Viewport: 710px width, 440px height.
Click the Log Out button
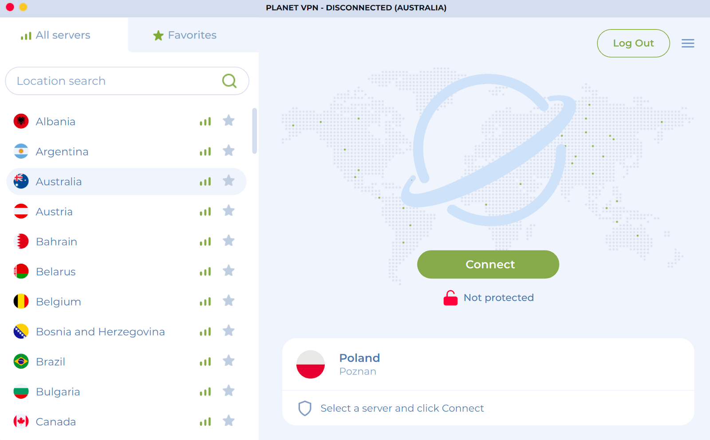tap(633, 43)
